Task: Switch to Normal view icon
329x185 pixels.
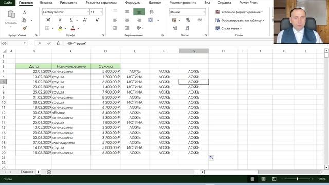Action: (252, 179)
